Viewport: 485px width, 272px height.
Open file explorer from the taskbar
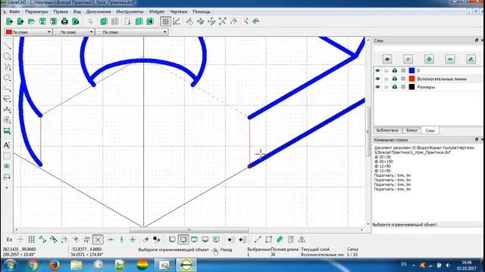[76, 265]
